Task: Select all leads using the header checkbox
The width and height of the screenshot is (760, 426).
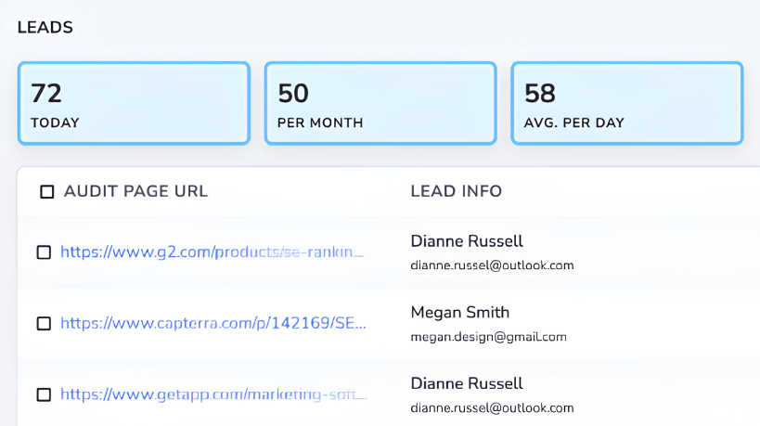Action: tap(46, 192)
